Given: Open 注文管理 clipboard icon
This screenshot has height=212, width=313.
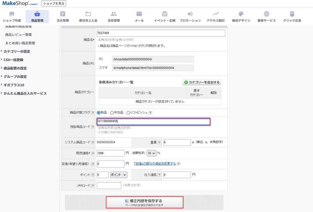Looking at the screenshot, I should 63,14.
